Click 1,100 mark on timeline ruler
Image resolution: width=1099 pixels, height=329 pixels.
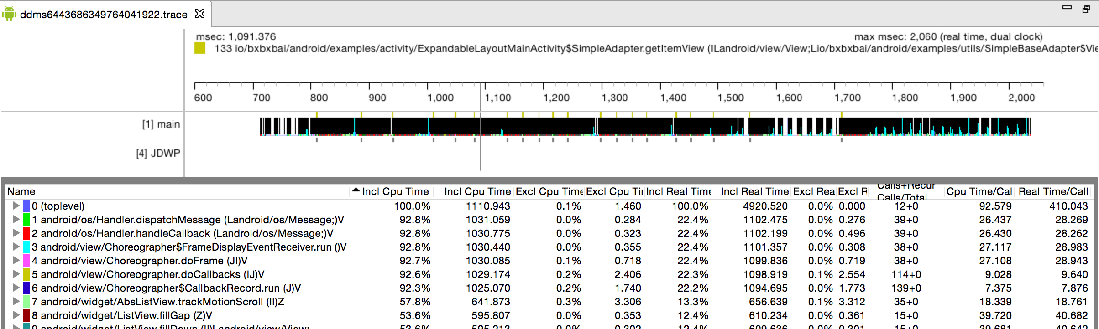(497, 98)
